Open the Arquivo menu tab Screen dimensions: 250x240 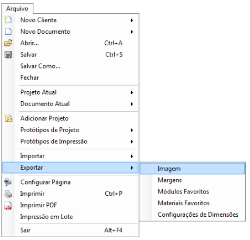tap(17, 9)
